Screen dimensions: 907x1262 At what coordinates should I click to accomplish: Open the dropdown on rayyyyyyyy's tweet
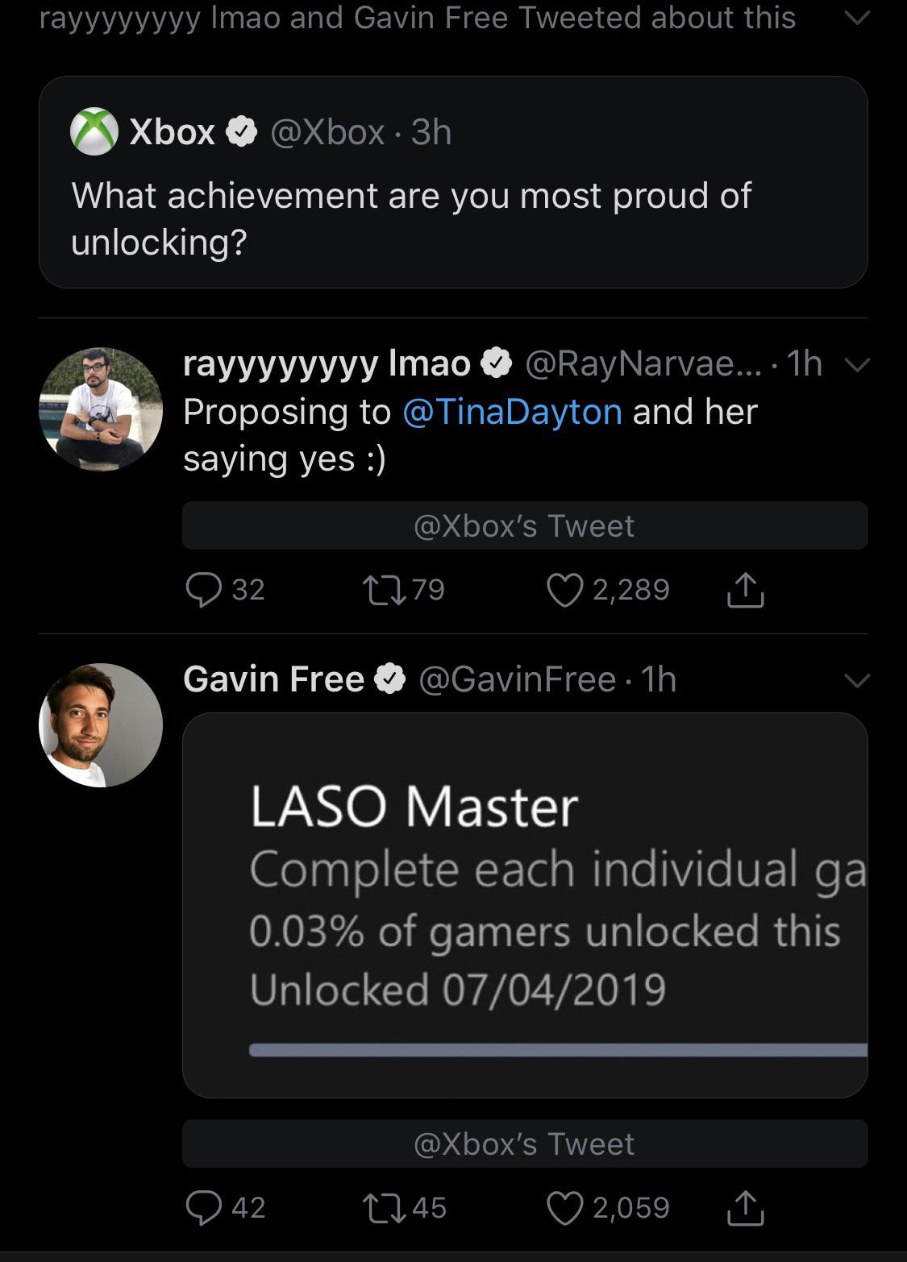coord(859,364)
